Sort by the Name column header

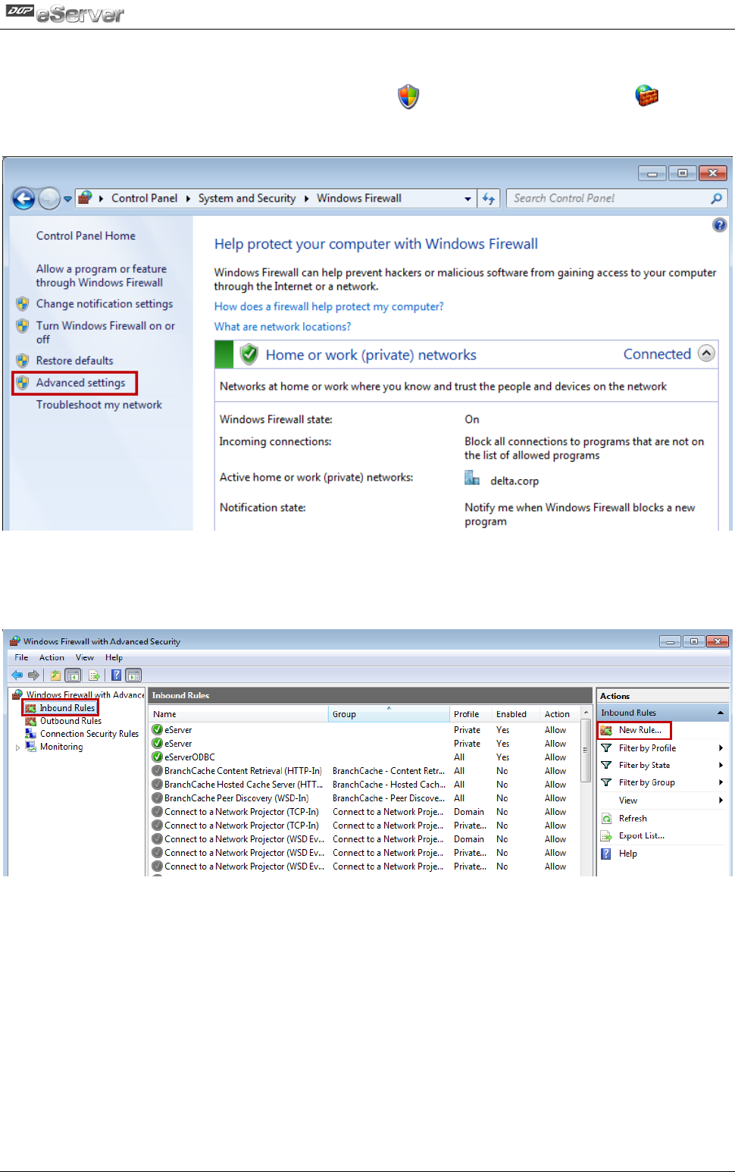point(239,714)
